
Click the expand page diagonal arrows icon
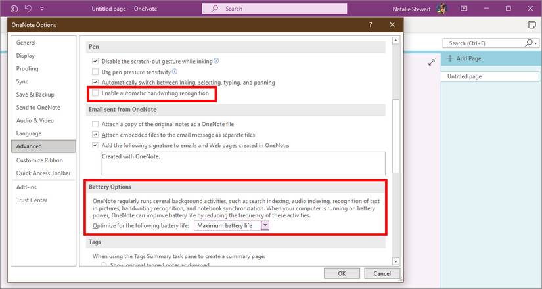432,62
